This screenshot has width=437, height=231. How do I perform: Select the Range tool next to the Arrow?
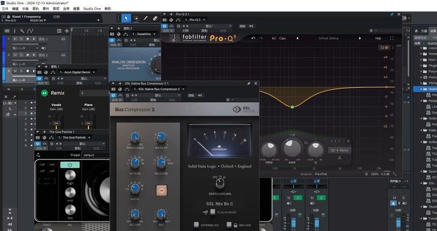(135, 18)
